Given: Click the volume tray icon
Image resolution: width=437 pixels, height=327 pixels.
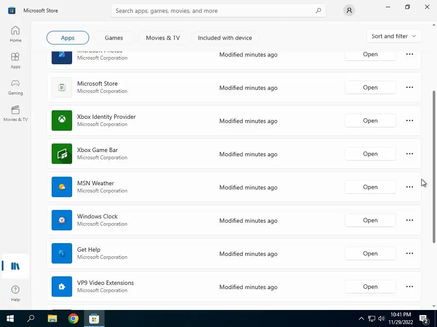Looking at the screenshot, I should 382,318.
